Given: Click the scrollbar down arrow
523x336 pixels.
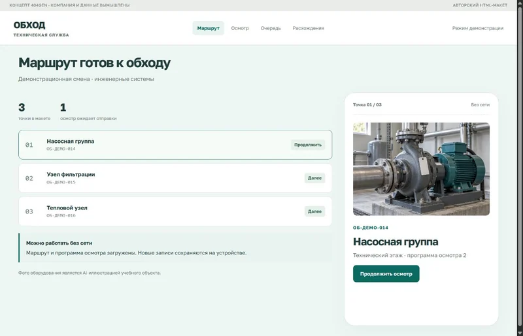Looking at the screenshot, I should 520,333.
